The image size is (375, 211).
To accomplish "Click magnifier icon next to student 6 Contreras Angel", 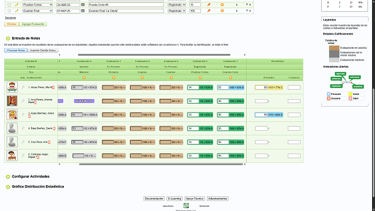I will [x=23, y=155].
